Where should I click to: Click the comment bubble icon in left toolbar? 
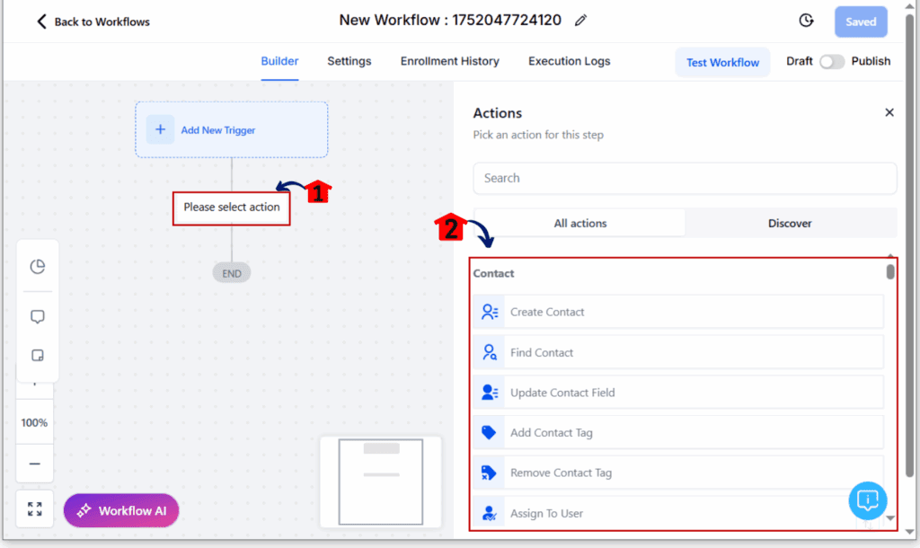(38, 317)
